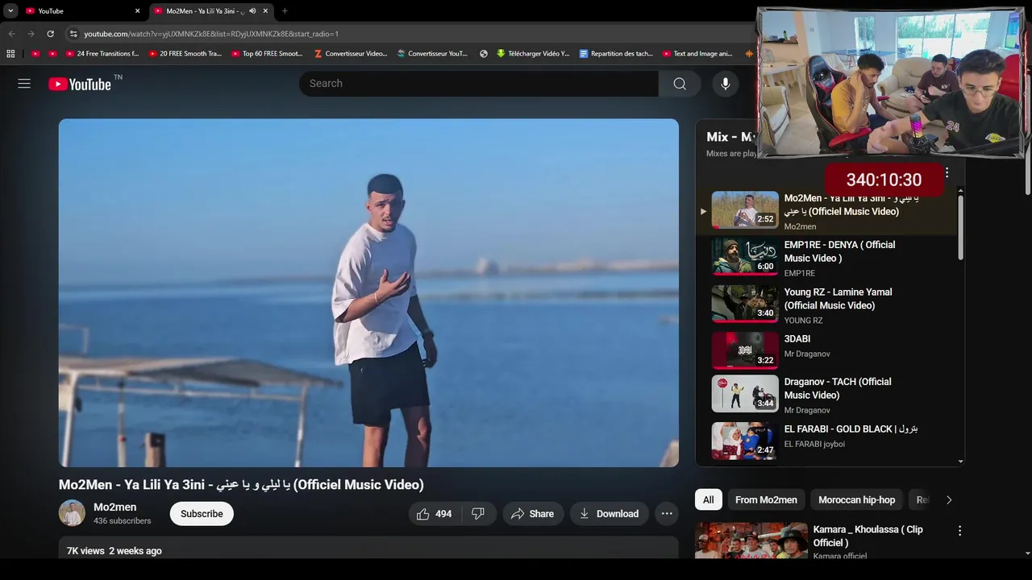The width and height of the screenshot is (1032, 580).
Task: Open 20 FREE Smooth Tra bookmark
Action: click(x=185, y=54)
